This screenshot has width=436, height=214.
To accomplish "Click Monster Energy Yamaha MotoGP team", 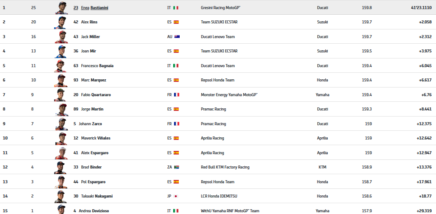I will pos(229,94).
